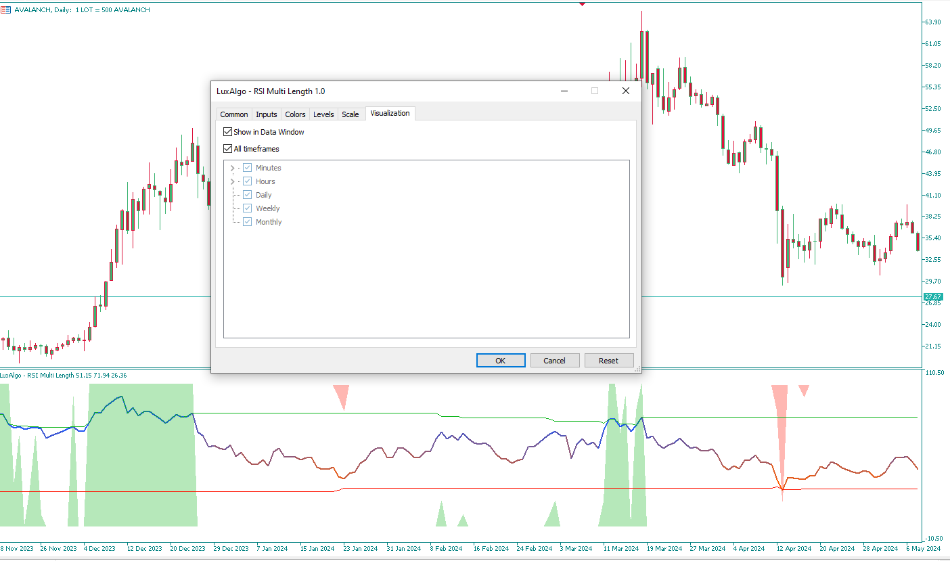Close the RSI Multi Length dialog

(625, 91)
